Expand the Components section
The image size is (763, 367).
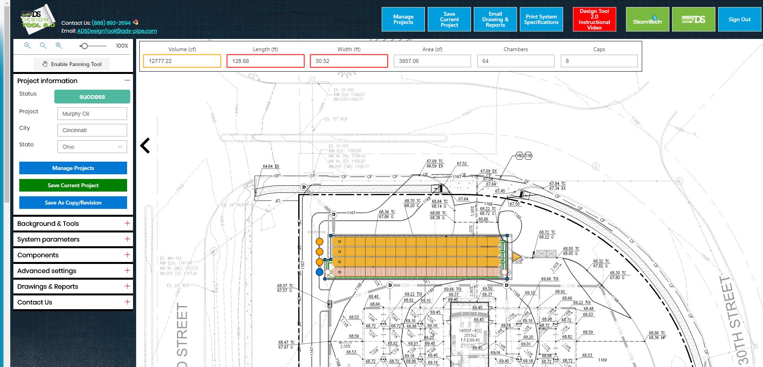pyautogui.click(x=73, y=255)
